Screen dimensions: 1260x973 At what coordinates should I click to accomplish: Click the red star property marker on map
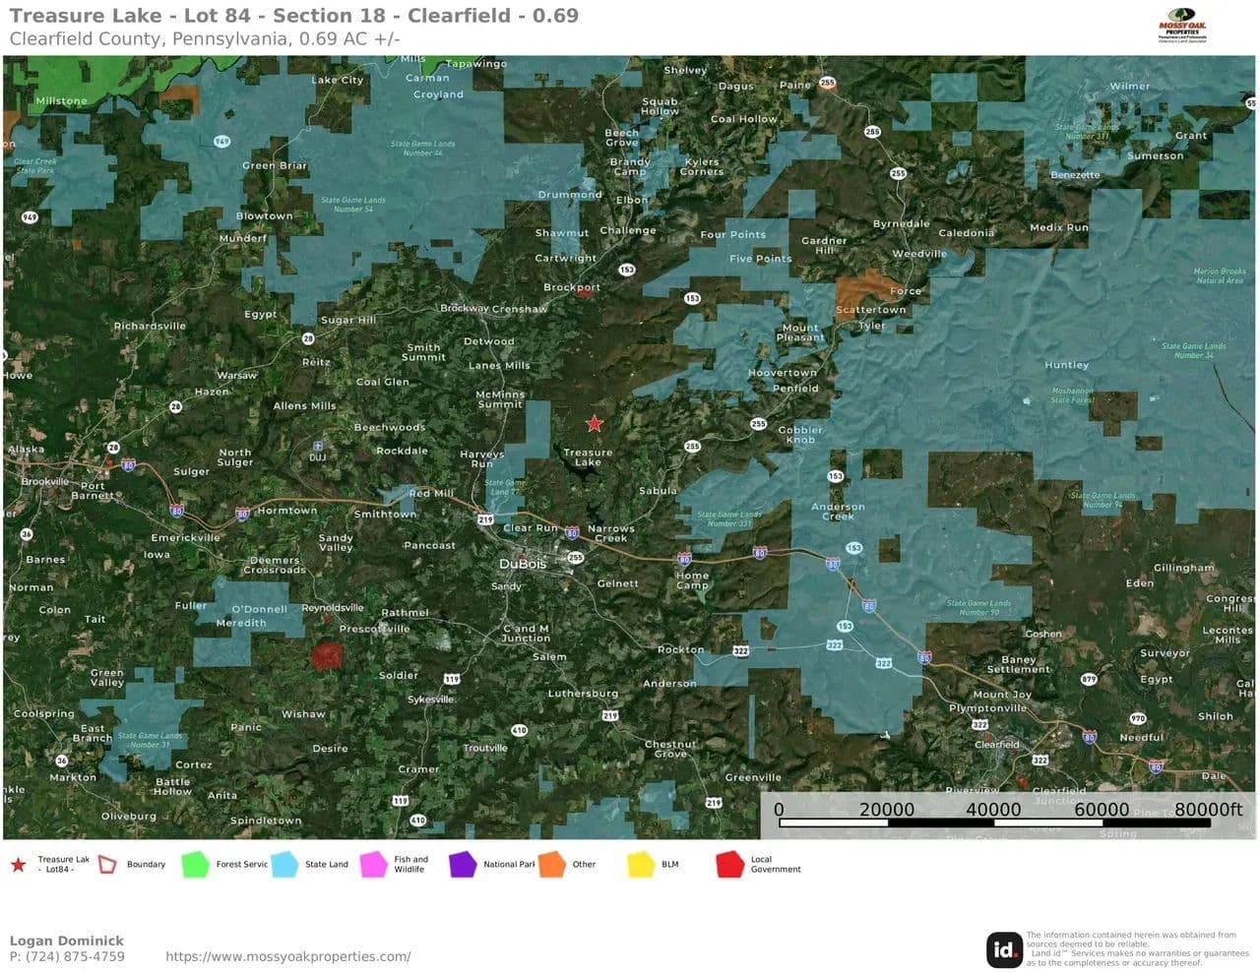click(x=595, y=423)
